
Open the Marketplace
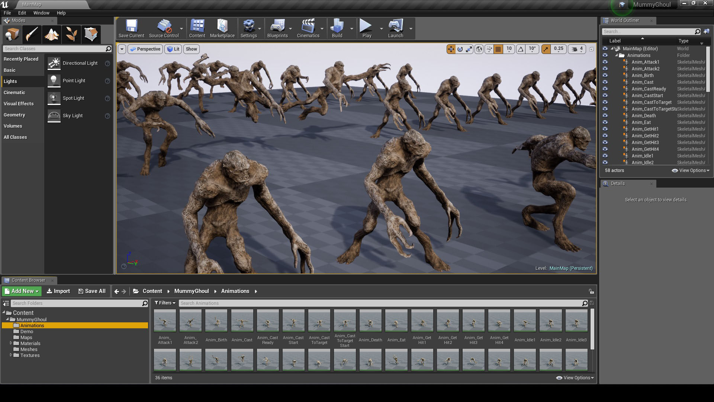click(222, 29)
